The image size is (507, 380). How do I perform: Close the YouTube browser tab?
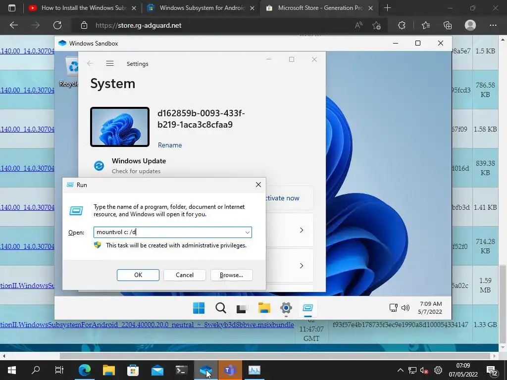coord(134,8)
